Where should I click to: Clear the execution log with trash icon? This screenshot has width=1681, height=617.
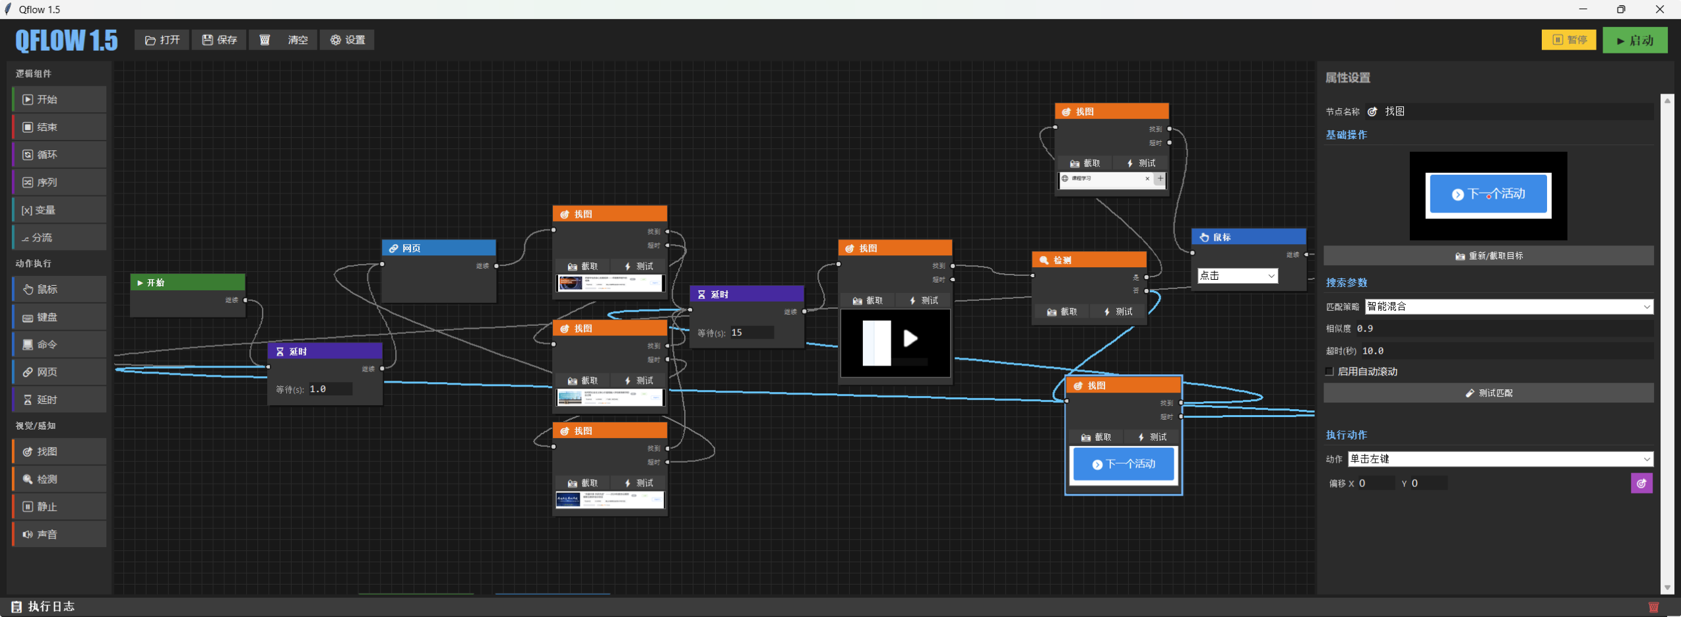pos(1653,606)
